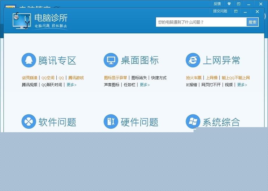
Task: Open the 腾讯视频 link
Action: [x=30, y=85]
